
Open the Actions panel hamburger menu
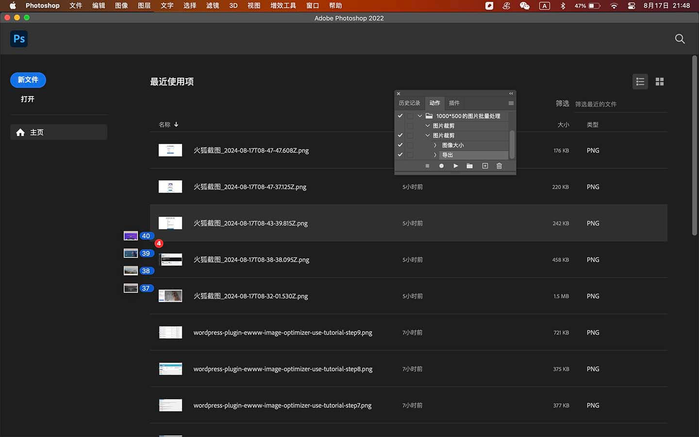click(511, 103)
